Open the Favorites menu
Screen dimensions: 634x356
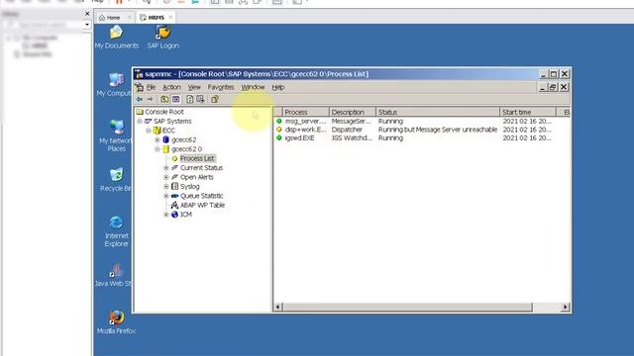click(x=221, y=87)
